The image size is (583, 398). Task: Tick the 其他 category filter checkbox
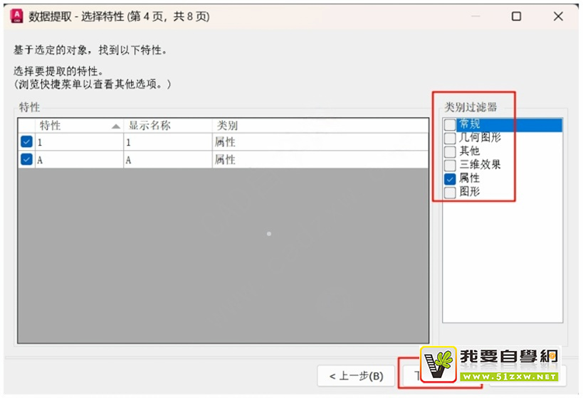click(x=450, y=151)
